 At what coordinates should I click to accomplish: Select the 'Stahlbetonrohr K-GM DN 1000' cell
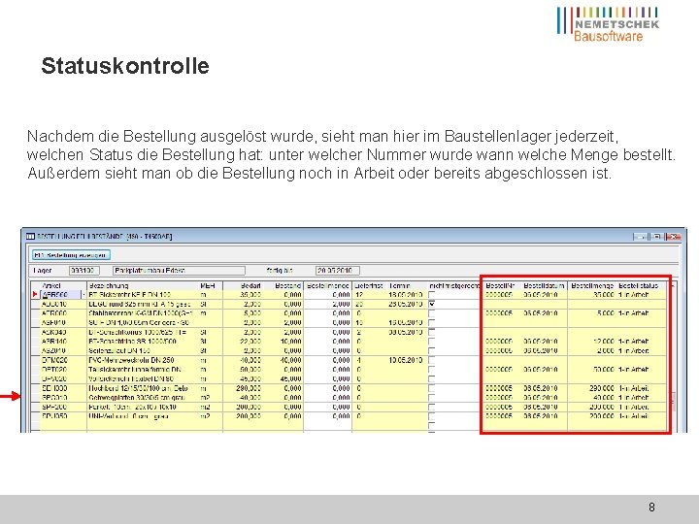tap(143, 313)
